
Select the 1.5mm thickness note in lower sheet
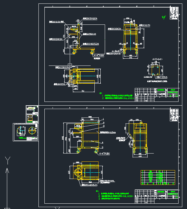pyautogui.click(x=108, y=132)
